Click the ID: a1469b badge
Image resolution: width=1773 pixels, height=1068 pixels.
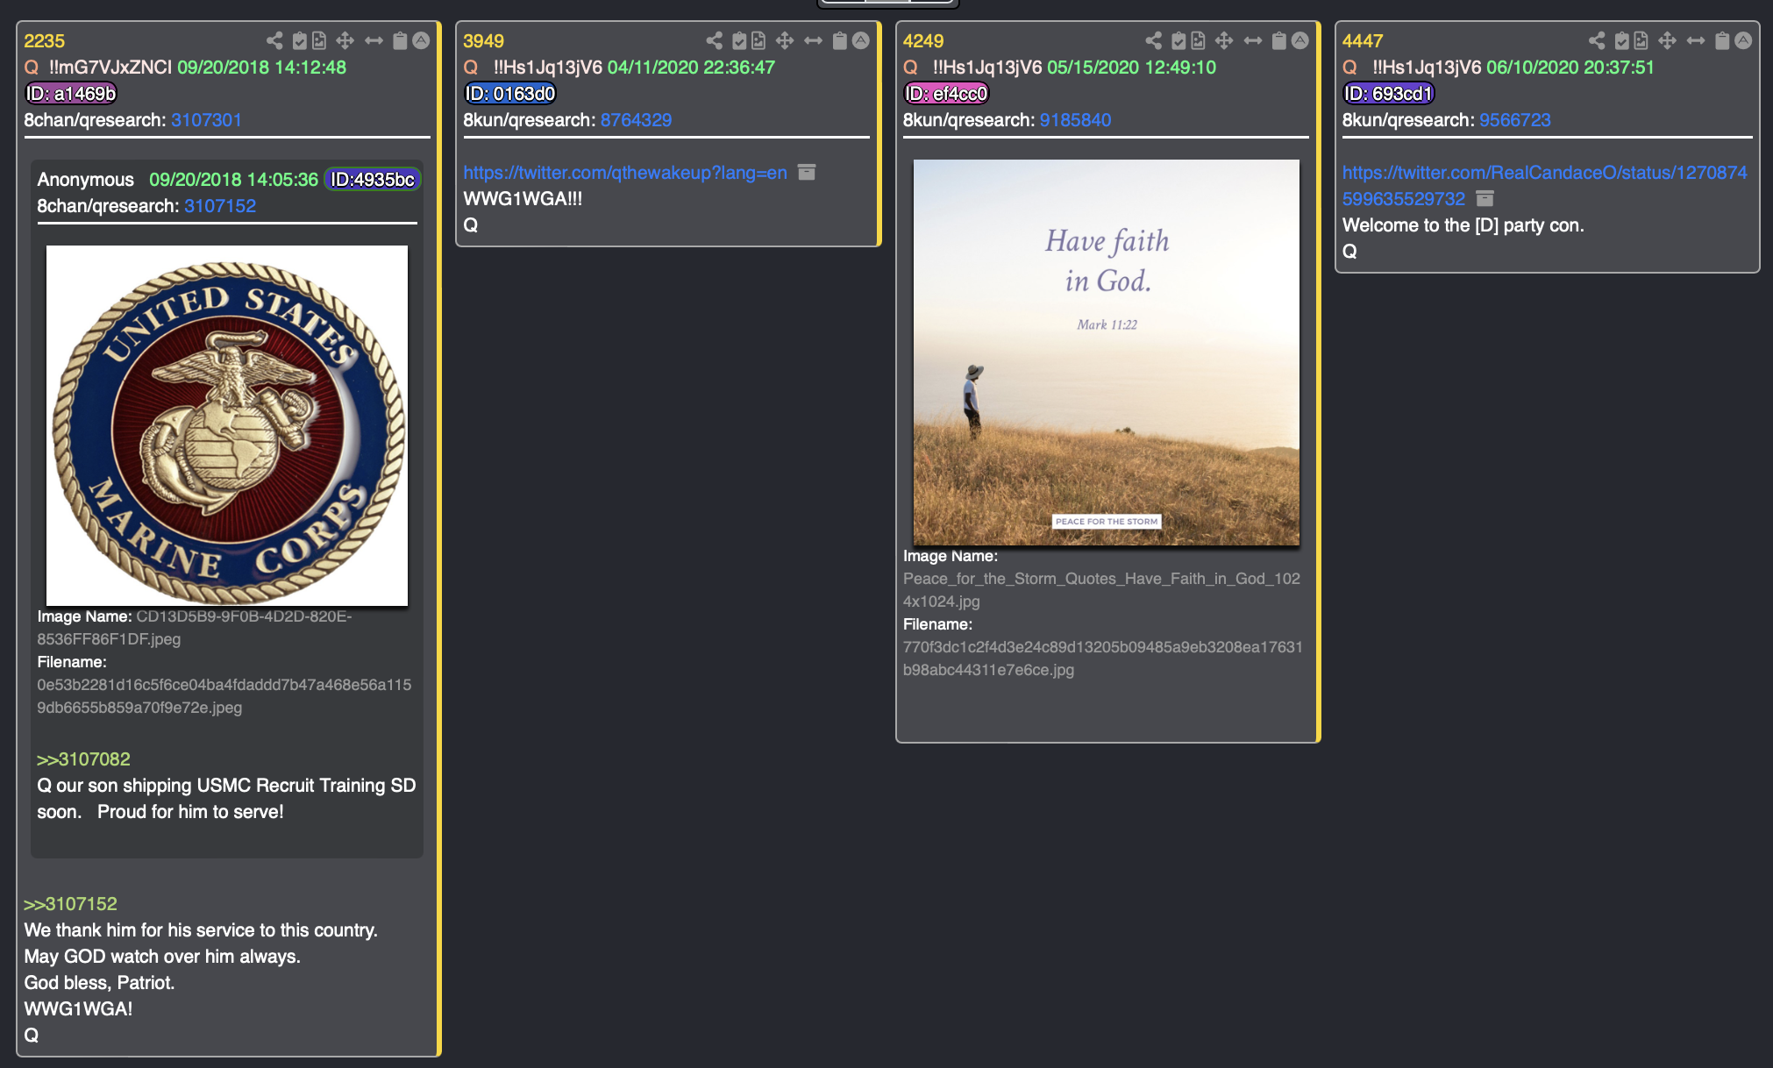coord(71,94)
